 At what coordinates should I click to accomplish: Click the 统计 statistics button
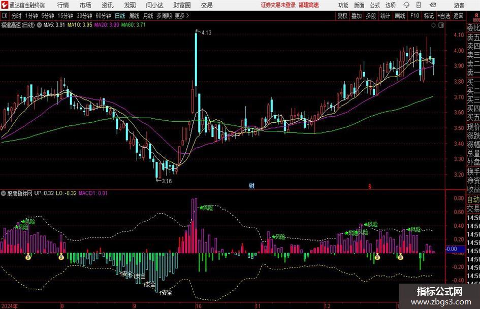[385, 16]
